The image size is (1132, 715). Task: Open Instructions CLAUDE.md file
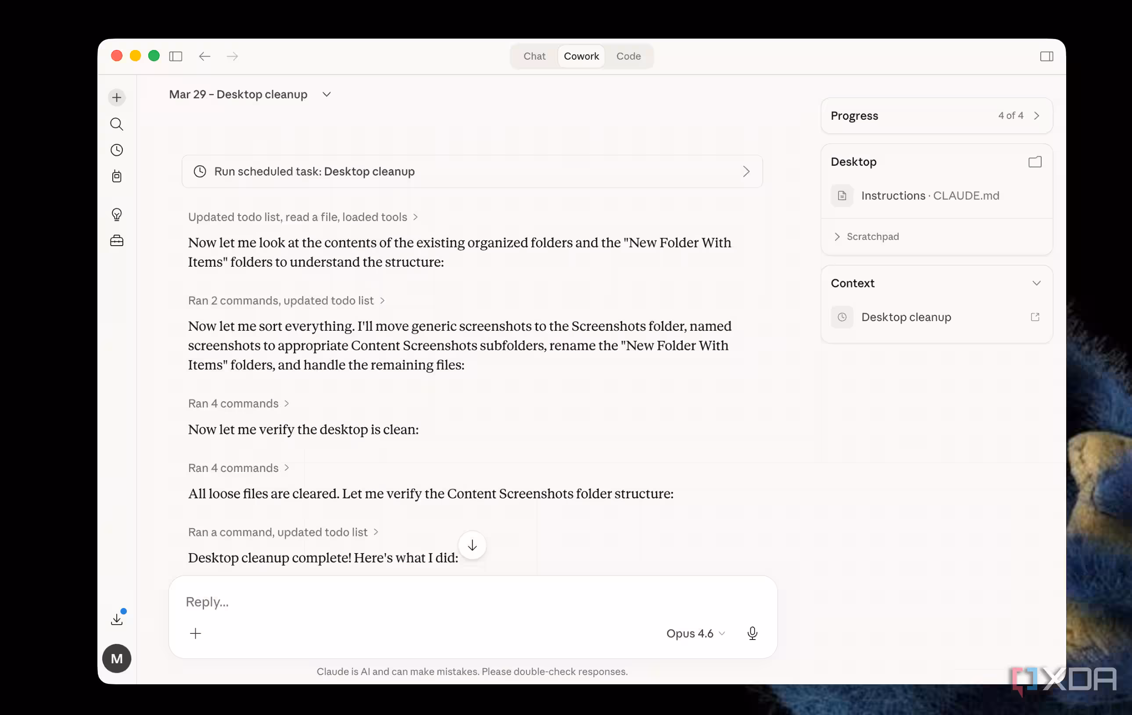930,196
